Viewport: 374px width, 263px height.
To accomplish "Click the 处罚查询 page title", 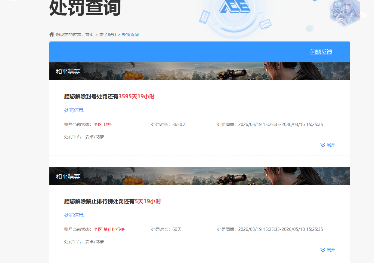I will click(85, 8).
